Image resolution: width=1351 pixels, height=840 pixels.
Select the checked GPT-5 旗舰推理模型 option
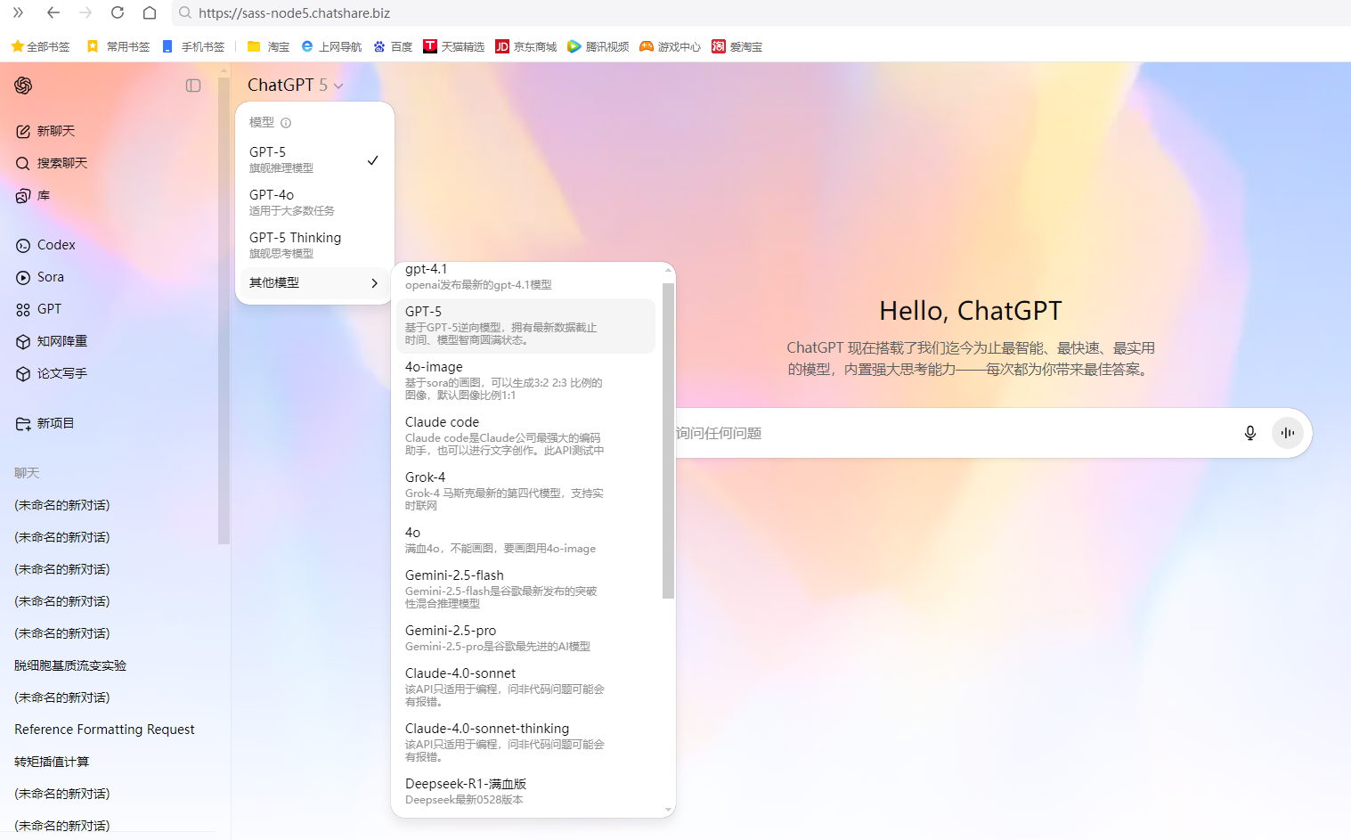click(x=314, y=159)
